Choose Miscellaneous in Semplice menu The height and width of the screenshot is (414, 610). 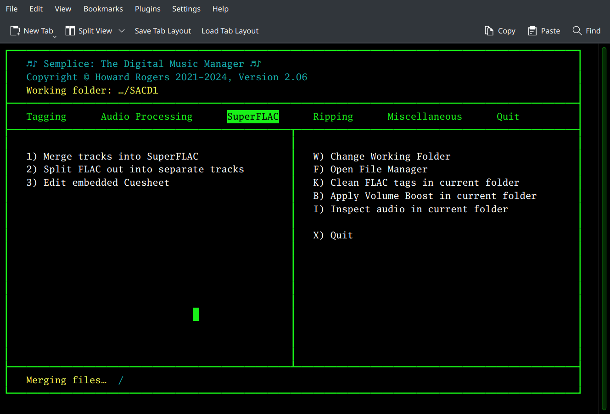pos(425,116)
